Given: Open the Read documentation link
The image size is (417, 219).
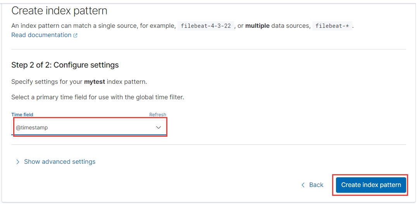Looking at the screenshot, I should tap(41, 35).
